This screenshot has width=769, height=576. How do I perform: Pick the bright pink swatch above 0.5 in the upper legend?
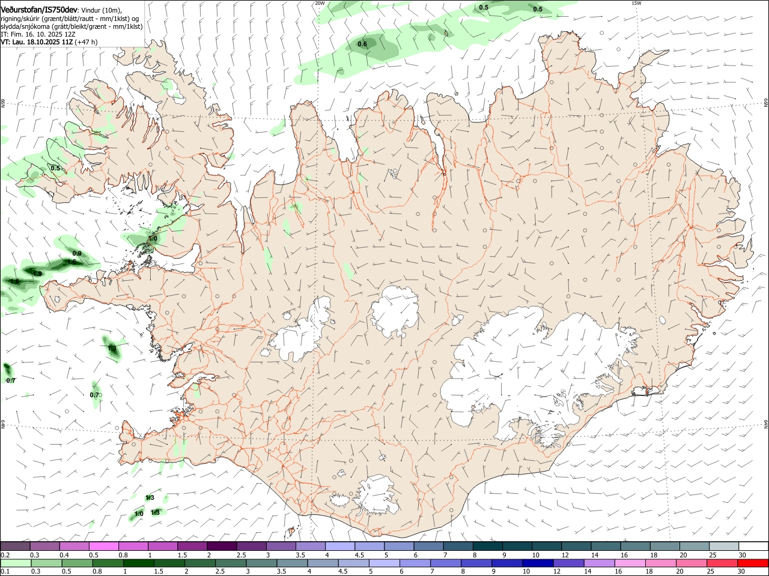[x=104, y=547]
